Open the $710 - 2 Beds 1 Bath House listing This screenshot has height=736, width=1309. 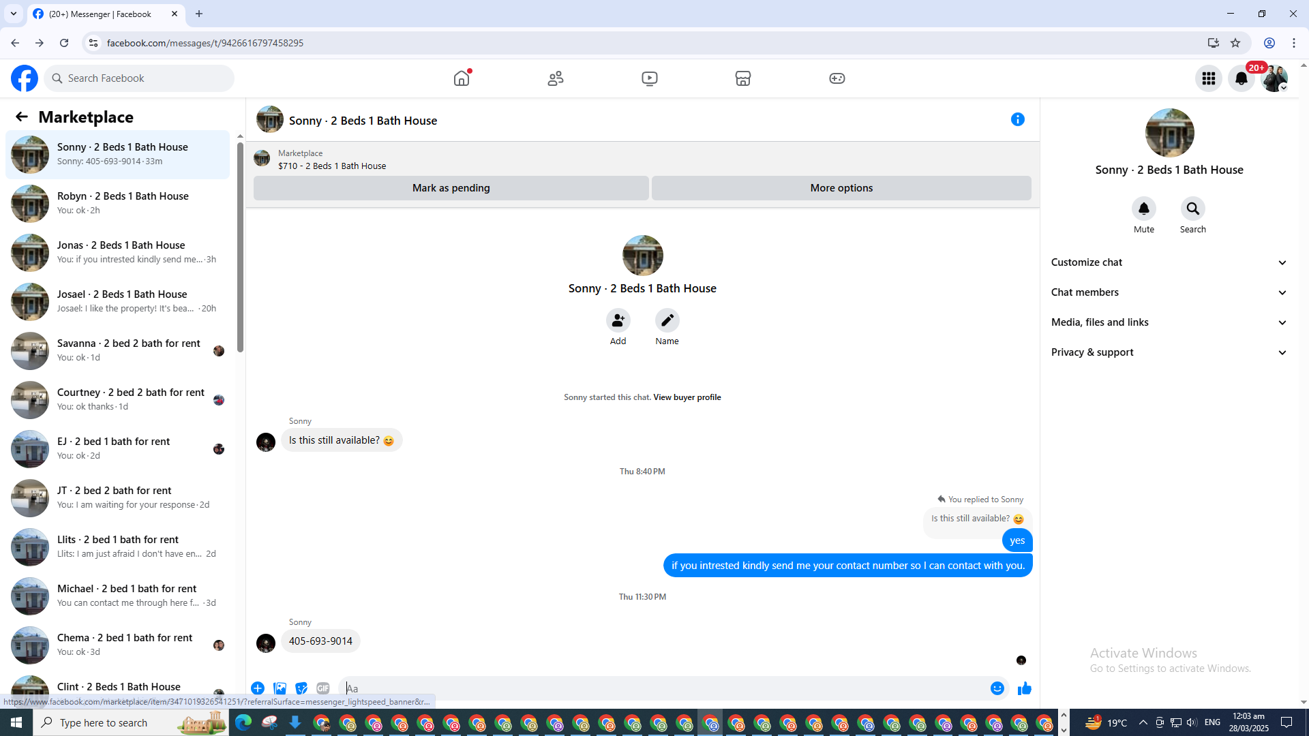point(332,166)
